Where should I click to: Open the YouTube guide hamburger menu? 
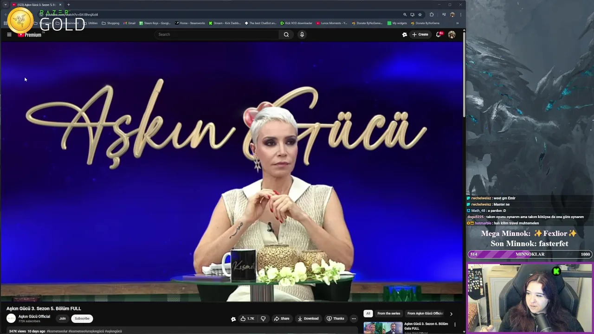[x=9, y=34]
